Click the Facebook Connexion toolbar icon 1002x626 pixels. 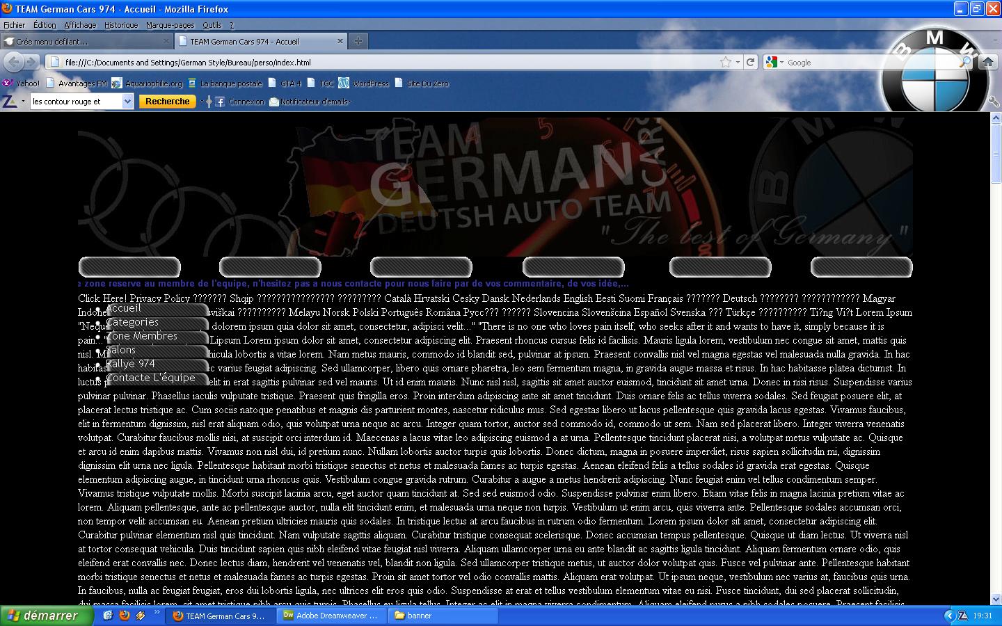220,102
